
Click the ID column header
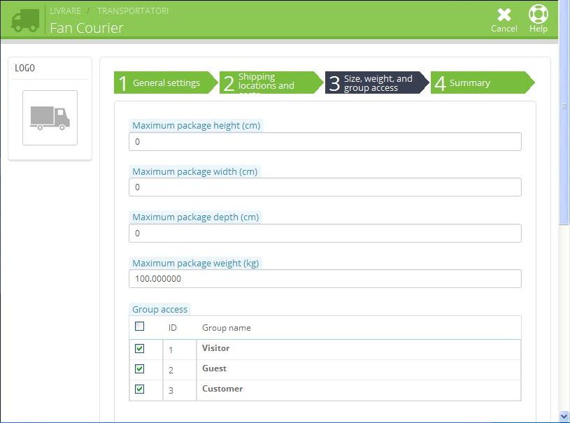[x=172, y=328]
